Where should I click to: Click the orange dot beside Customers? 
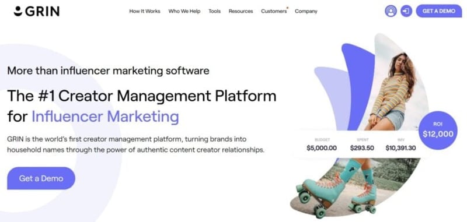click(287, 8)
